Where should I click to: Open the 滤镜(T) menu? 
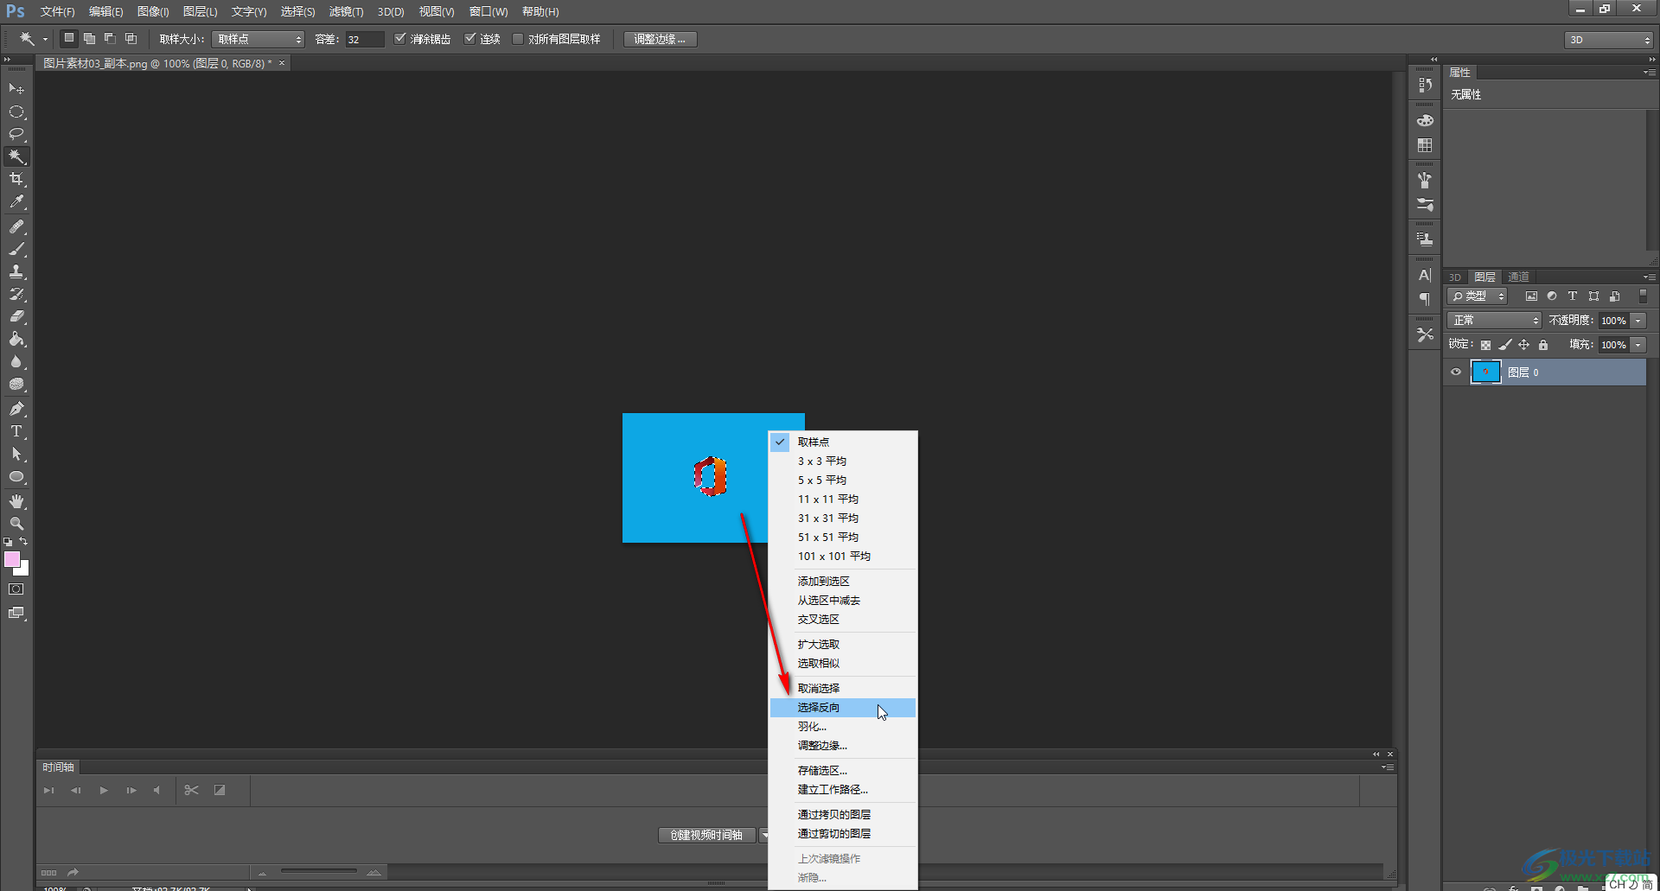point(346,12)
